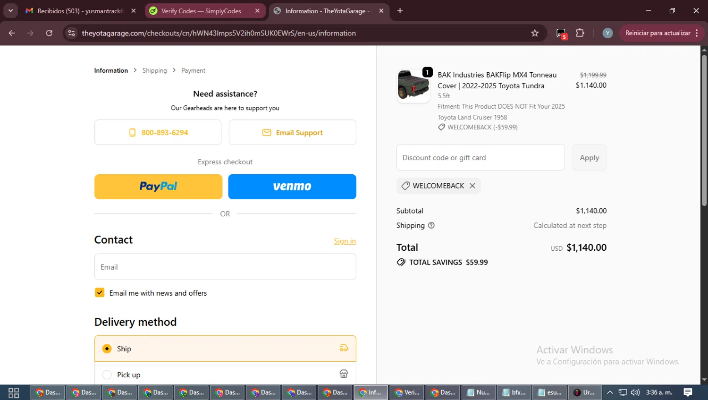View site information icon in address bar
Screen dimensions: 708x400
[x=71, y=33]
